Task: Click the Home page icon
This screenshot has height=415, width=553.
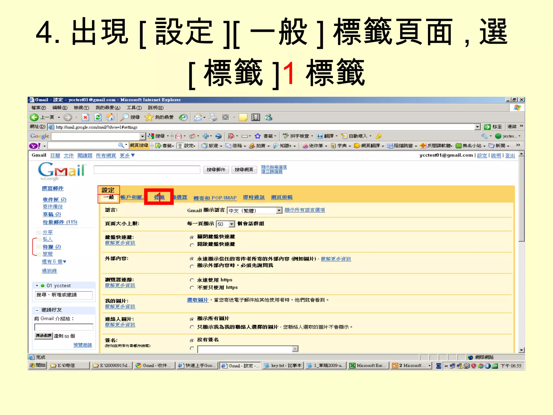Action: click(x=110, y=117)
